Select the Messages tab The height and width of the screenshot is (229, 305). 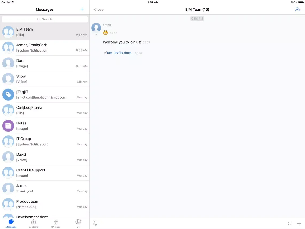click(x=11, y=223)
